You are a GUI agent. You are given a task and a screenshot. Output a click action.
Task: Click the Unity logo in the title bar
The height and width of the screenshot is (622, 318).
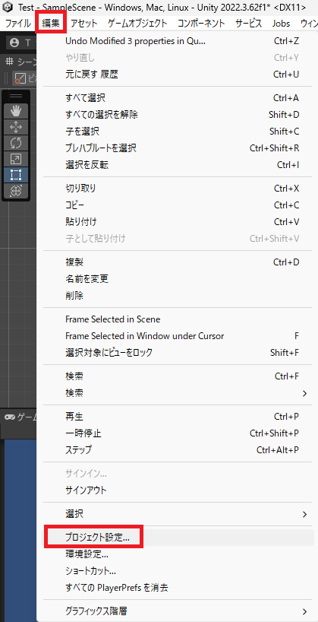(x=8, y=7)
